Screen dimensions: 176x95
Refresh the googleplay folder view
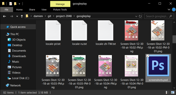[x=140, y=16]
